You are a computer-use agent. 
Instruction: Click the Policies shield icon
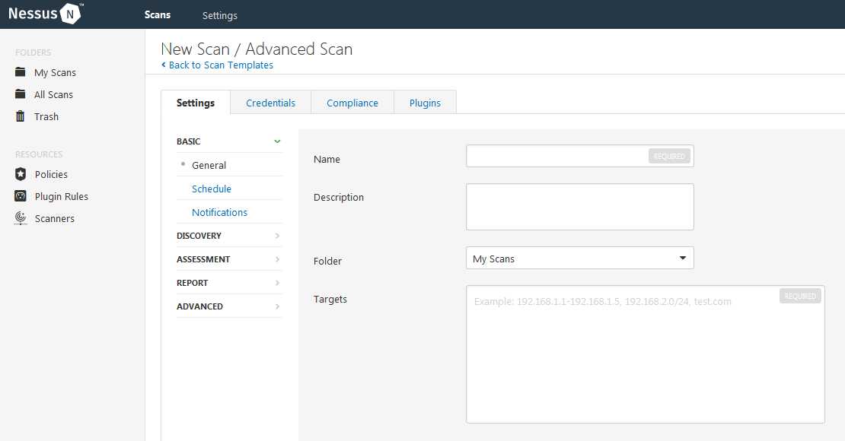coord(21,174)
